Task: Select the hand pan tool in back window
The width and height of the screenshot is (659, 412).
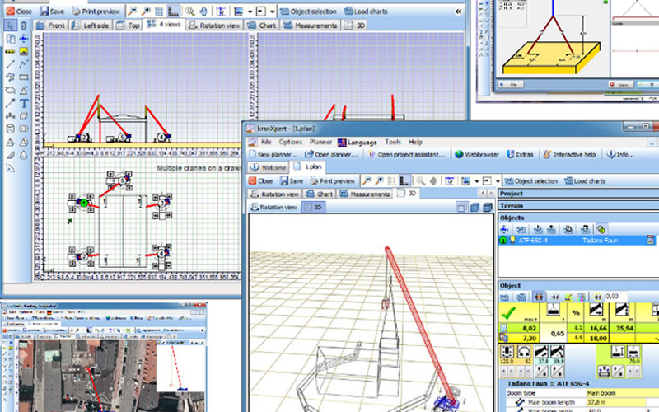Action: (x=203, y=11)
